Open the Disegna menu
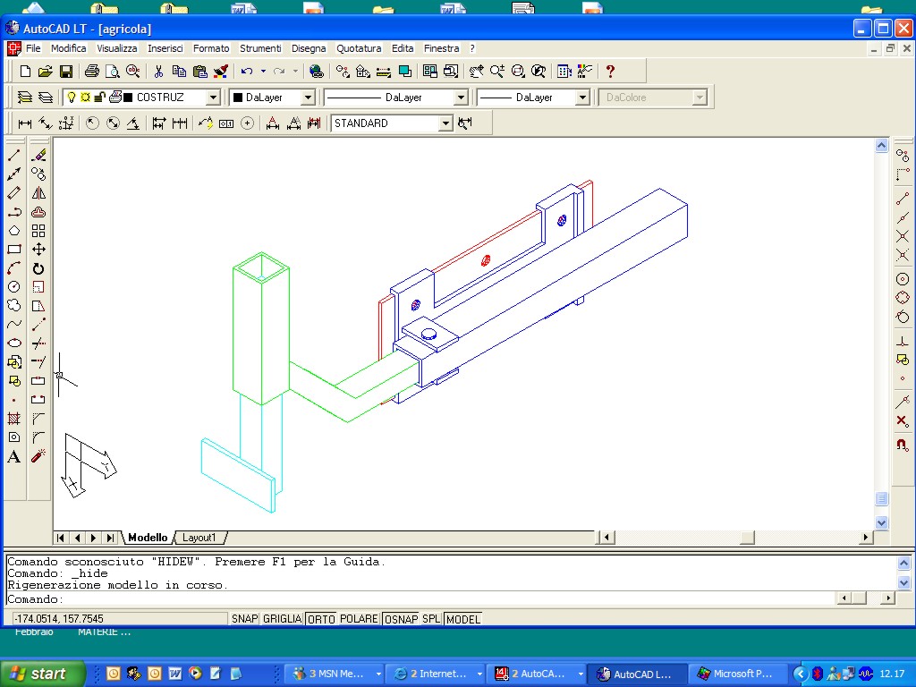This screenshot has width=916, height=687. (309, 48)
